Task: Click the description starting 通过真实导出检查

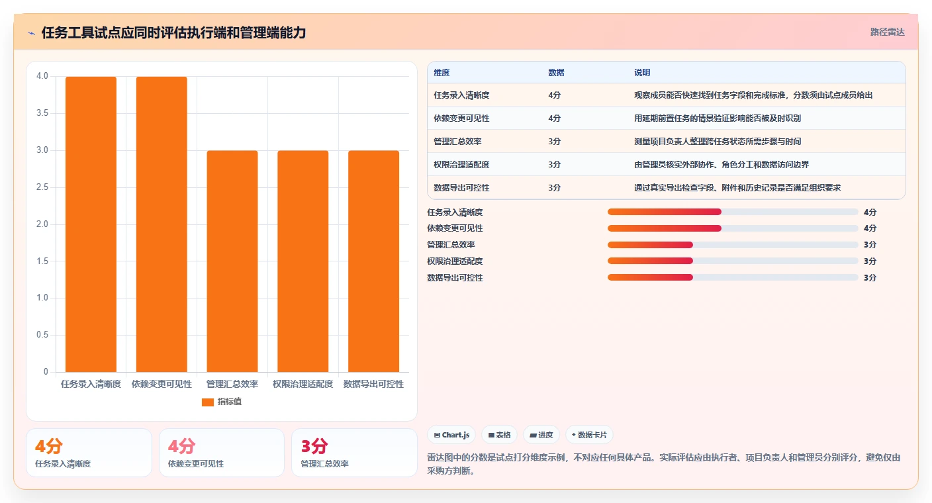Action: pos(737,188)
